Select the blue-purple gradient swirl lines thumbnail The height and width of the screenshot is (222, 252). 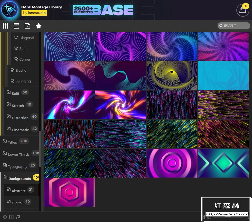172,46
